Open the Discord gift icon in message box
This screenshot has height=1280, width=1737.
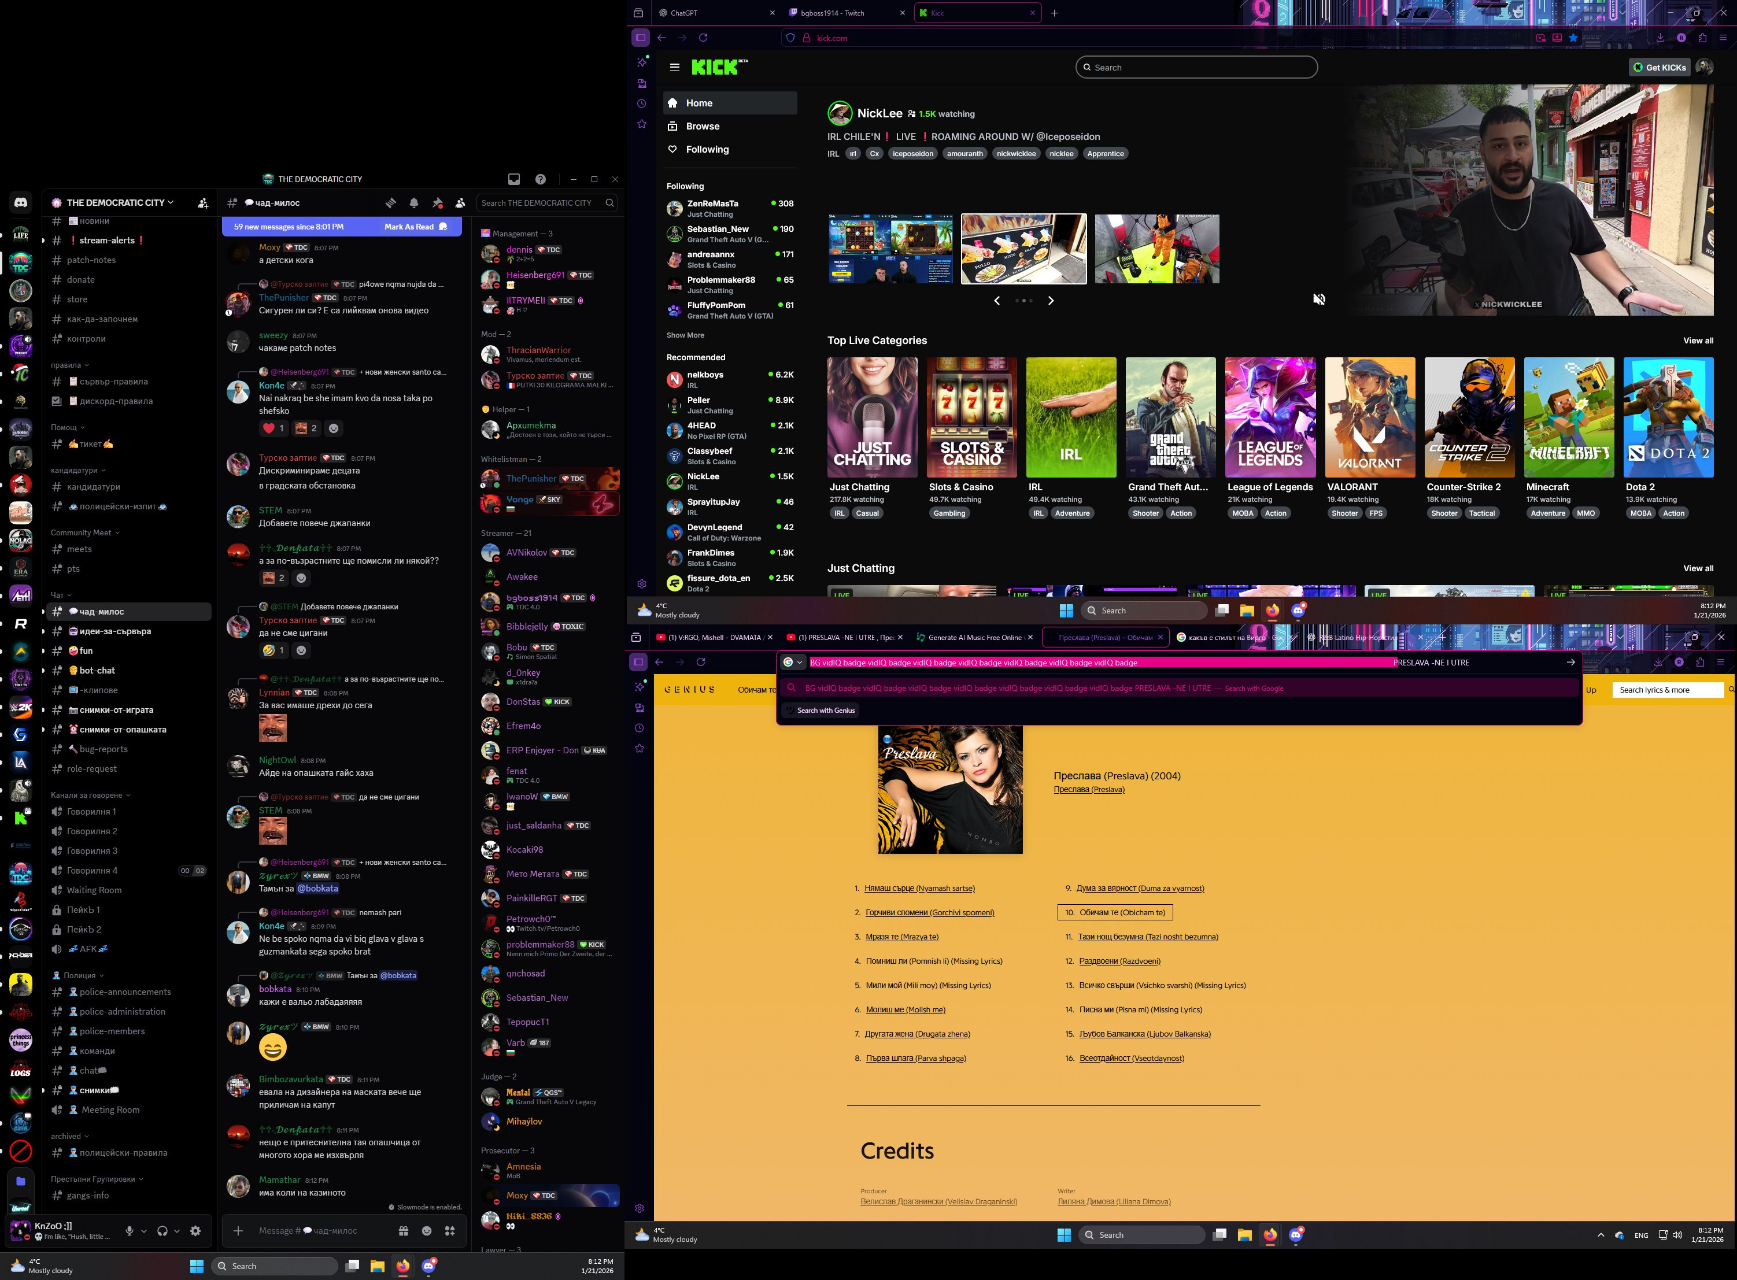click(x=403, y=1230)
